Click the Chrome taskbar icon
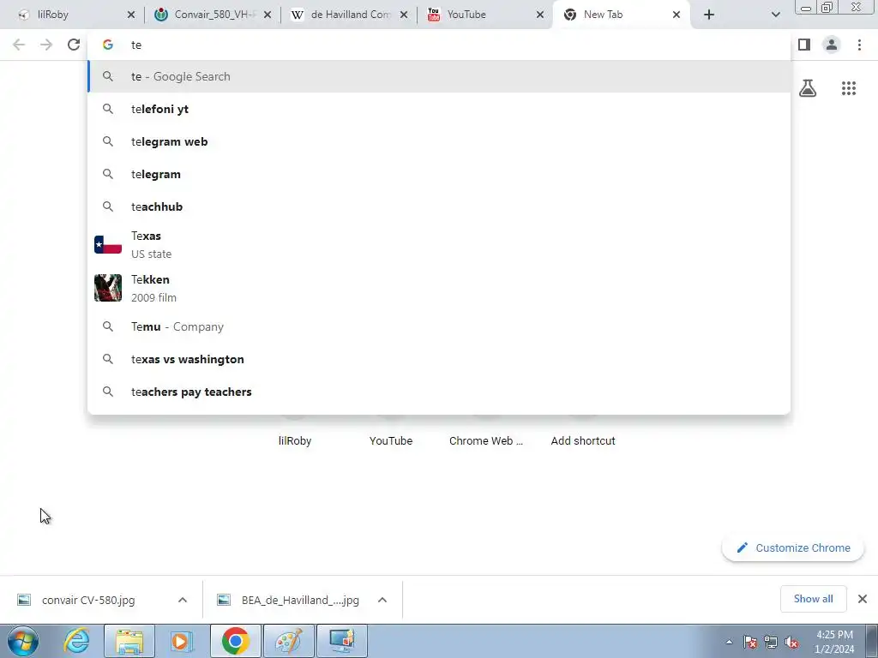This screenshot has width=878, height=658. [236, 641]
